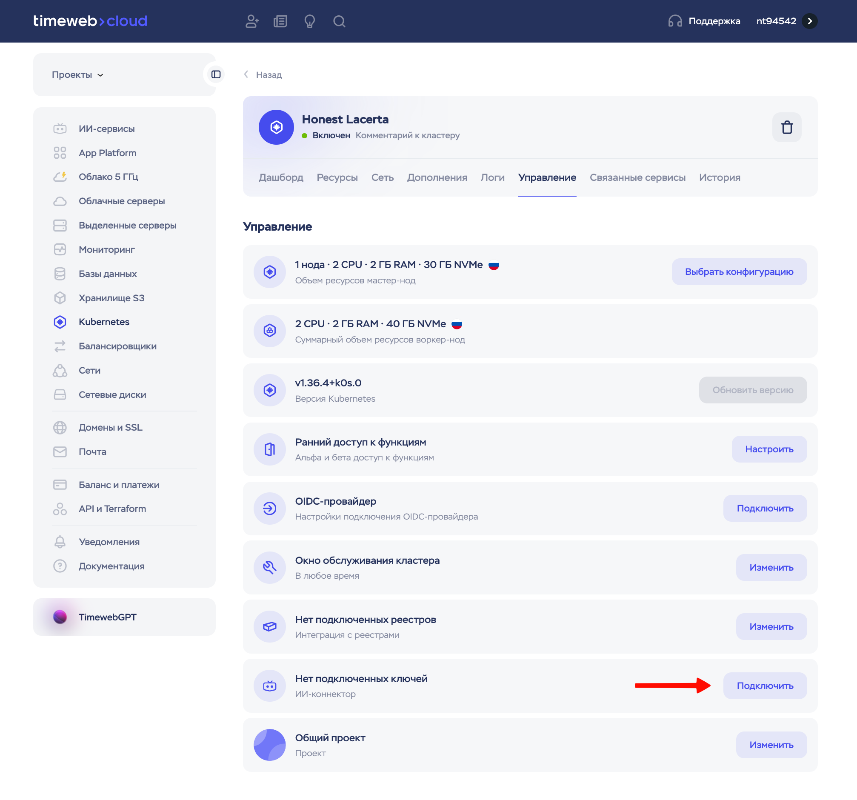Open Мониторинг section
Screen dimensions: 857x800
click(106, 249)
